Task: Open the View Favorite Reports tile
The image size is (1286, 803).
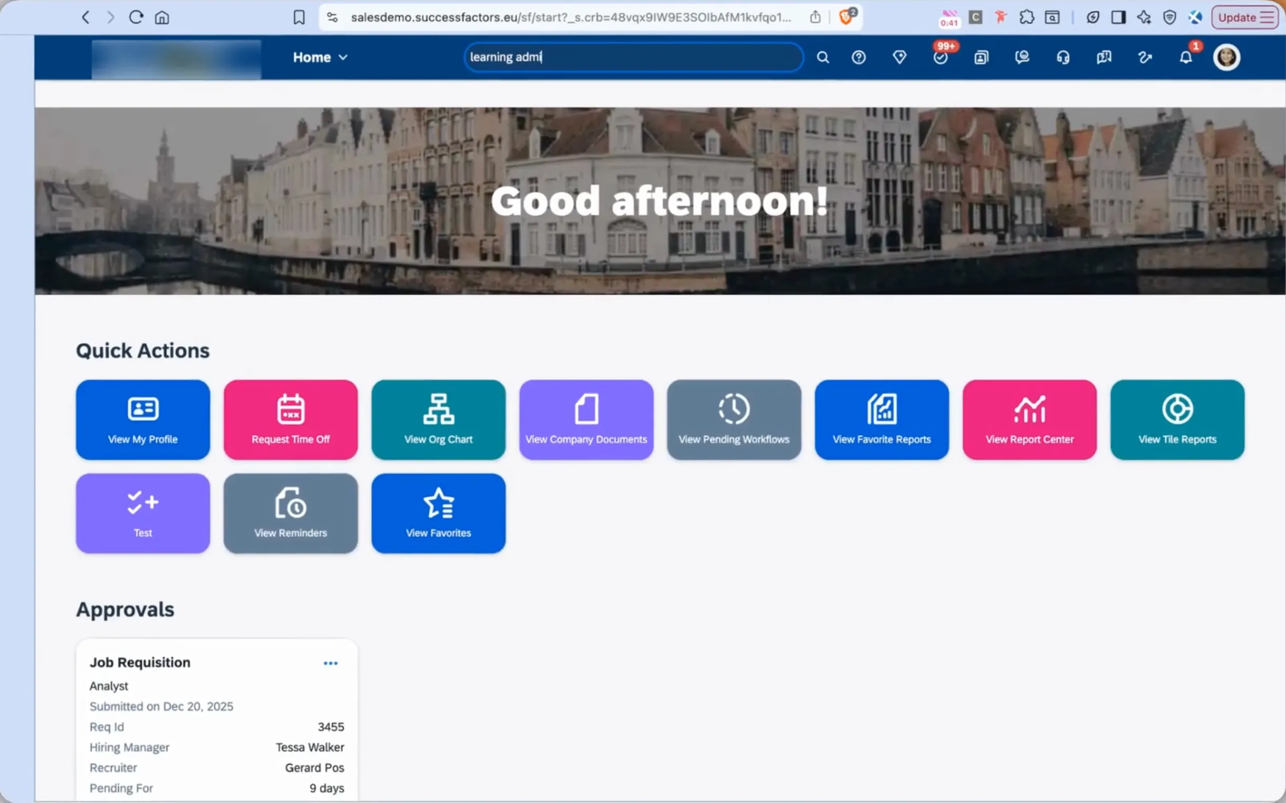Action: pyautogui.click(x=882, y=419)
